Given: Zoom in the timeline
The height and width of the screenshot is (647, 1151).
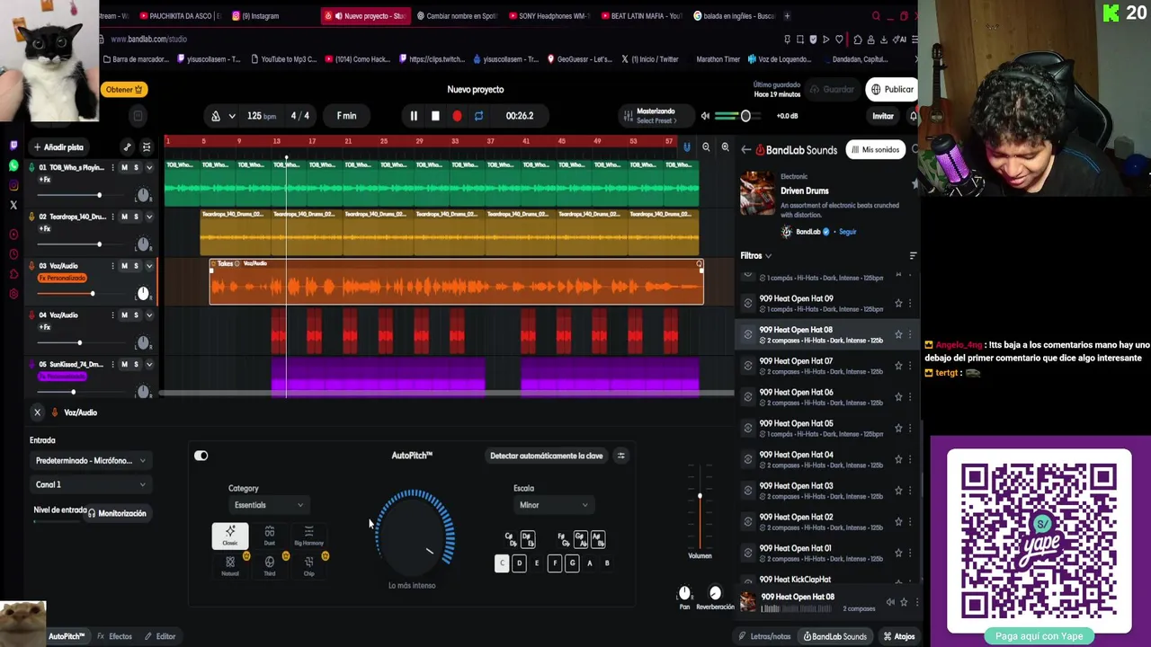Looking at the screenshot, I should tap(725, 147).
